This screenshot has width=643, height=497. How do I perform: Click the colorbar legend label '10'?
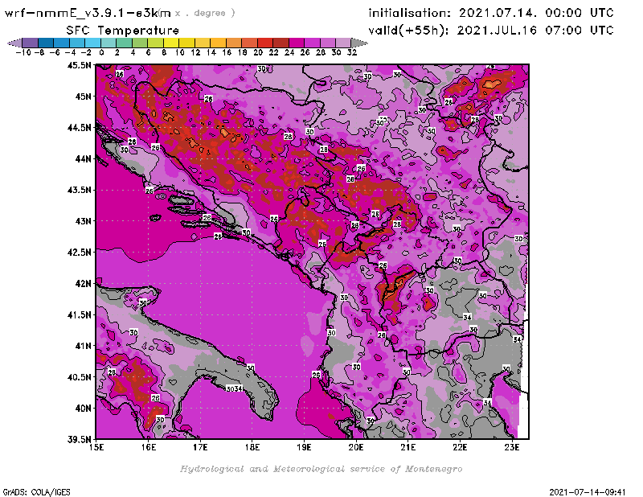pyautogui.click(x=179, y=52)
